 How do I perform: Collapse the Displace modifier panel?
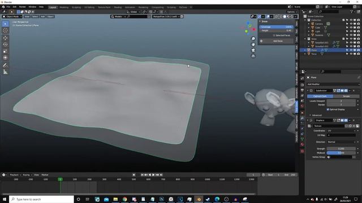(x=308, y=120)
